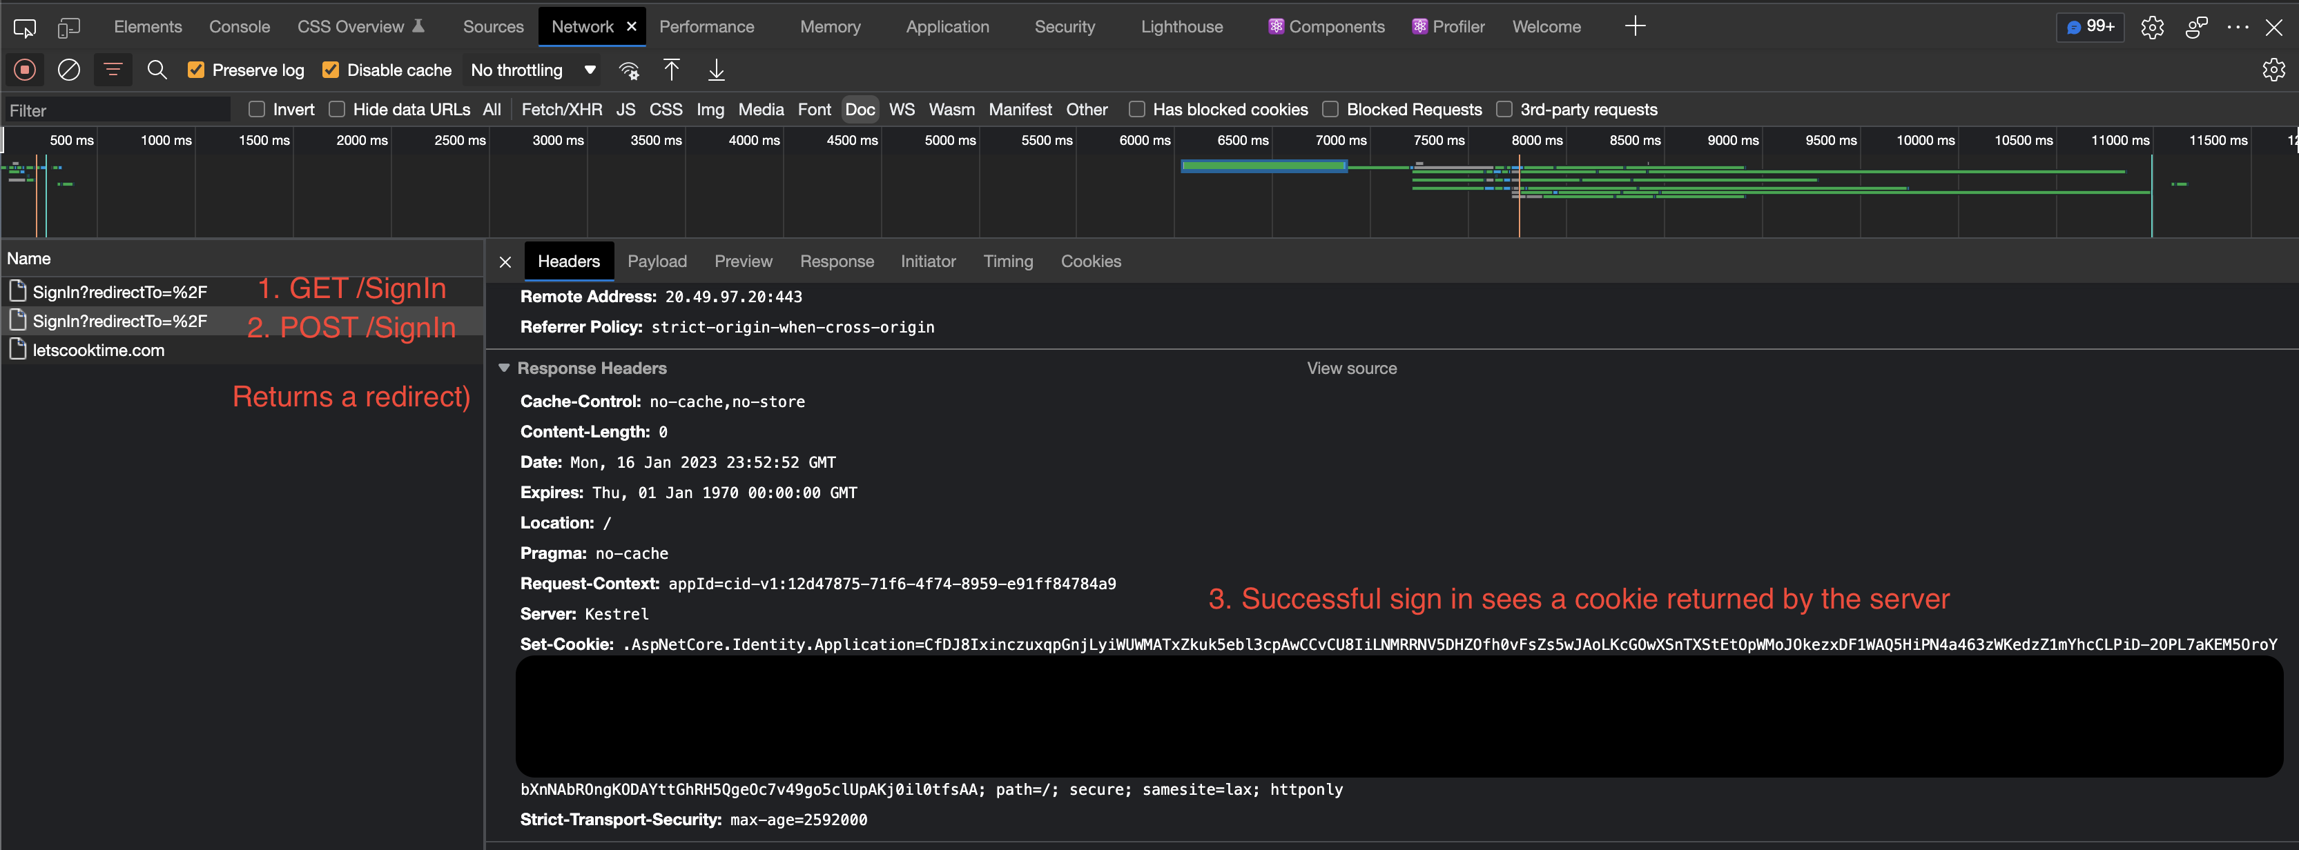Select the Preview details tab

[743, 261]
